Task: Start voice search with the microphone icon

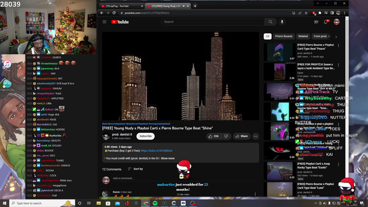Action: [x=282, y=22]
